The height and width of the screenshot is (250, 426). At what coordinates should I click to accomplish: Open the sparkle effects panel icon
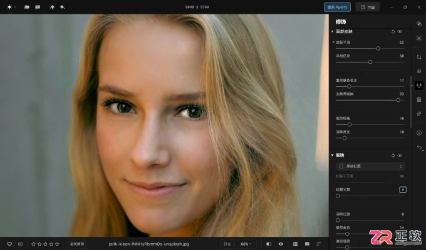[419, 114]
